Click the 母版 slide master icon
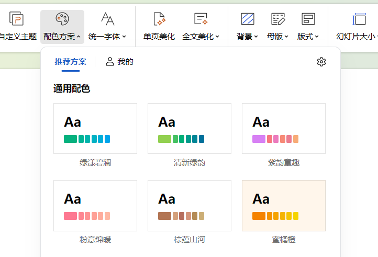The width and height of the screenshot is (378, 257). click(278, 19)
